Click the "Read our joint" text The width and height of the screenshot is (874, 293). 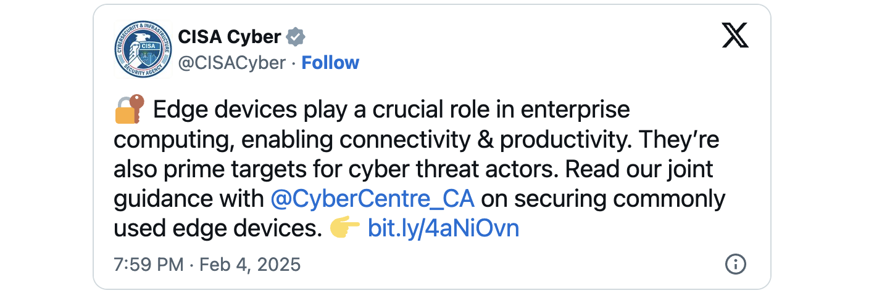click(x=639, y=169)
